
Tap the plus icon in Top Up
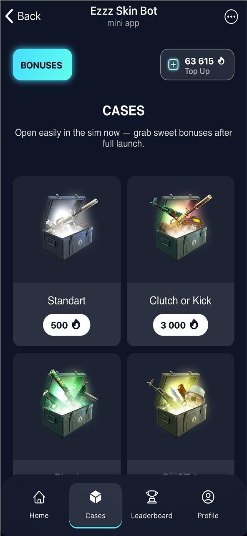174,65
